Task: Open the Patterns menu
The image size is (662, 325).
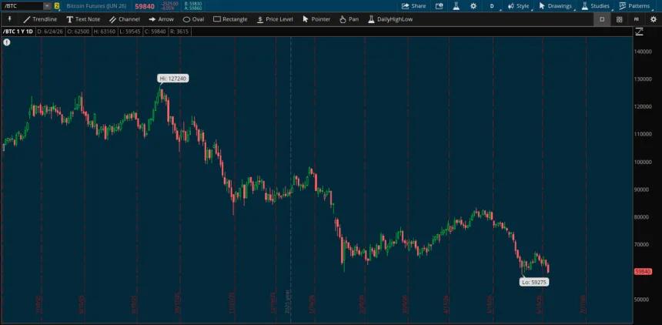Action: (x=634, y=6)
